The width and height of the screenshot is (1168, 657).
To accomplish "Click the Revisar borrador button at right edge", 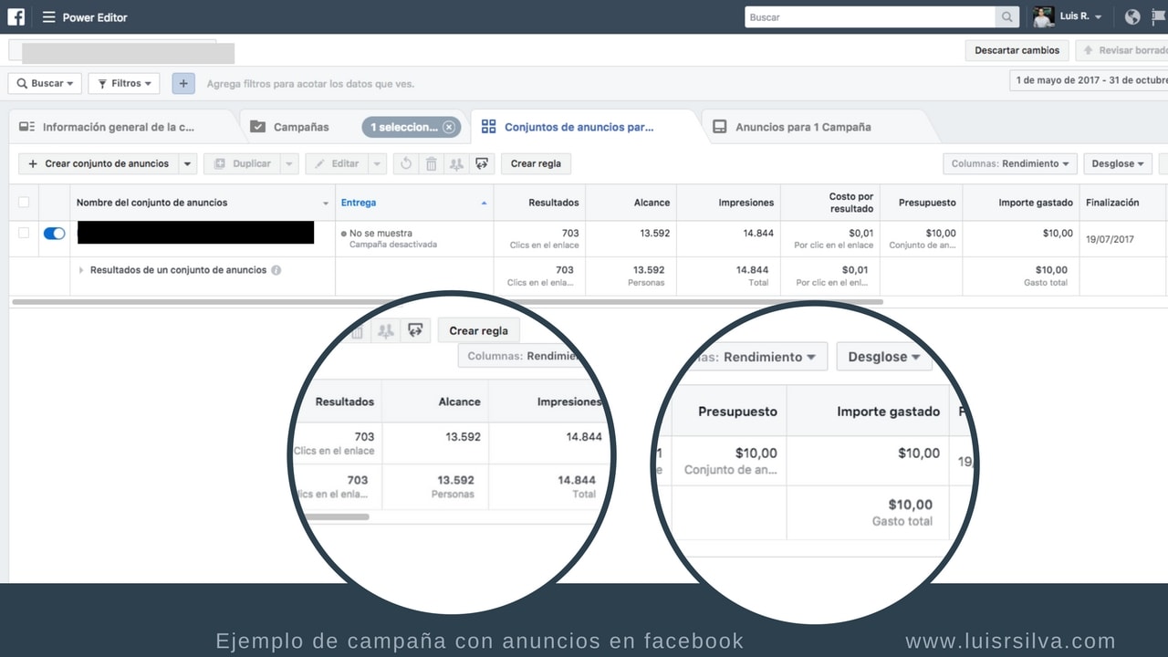I will pyautogui.click(x=1121, y=50).
